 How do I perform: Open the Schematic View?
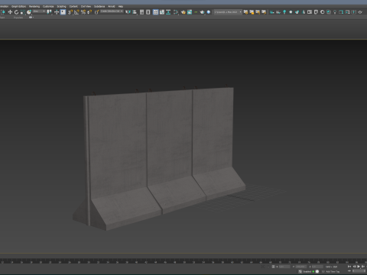click(x=168, y=12)
